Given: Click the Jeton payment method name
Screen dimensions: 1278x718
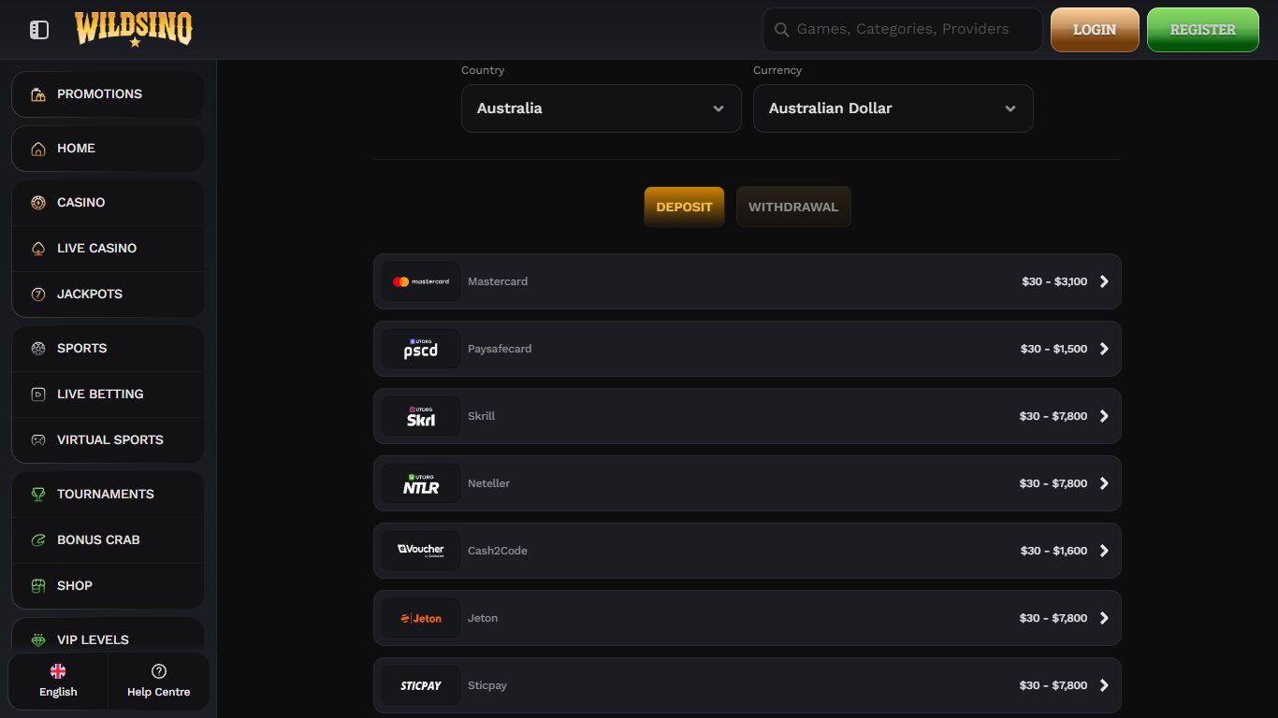Looking at the screenshot, I should 483,618.
